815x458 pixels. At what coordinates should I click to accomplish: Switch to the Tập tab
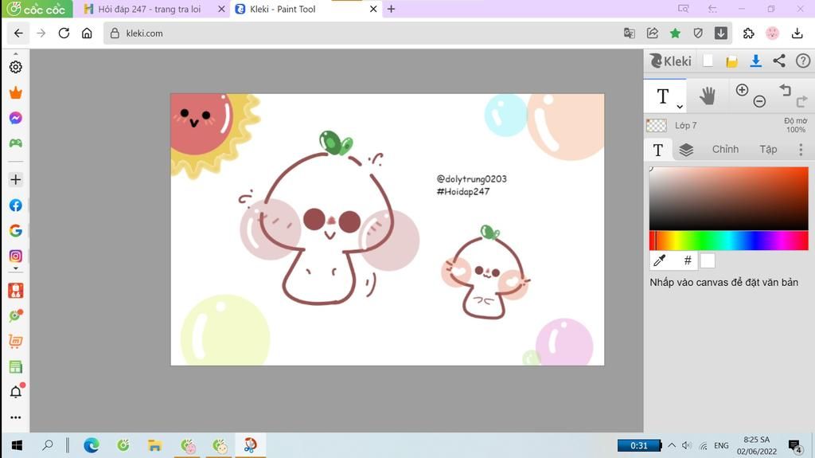pyautogui.click(x=768, y=150)
